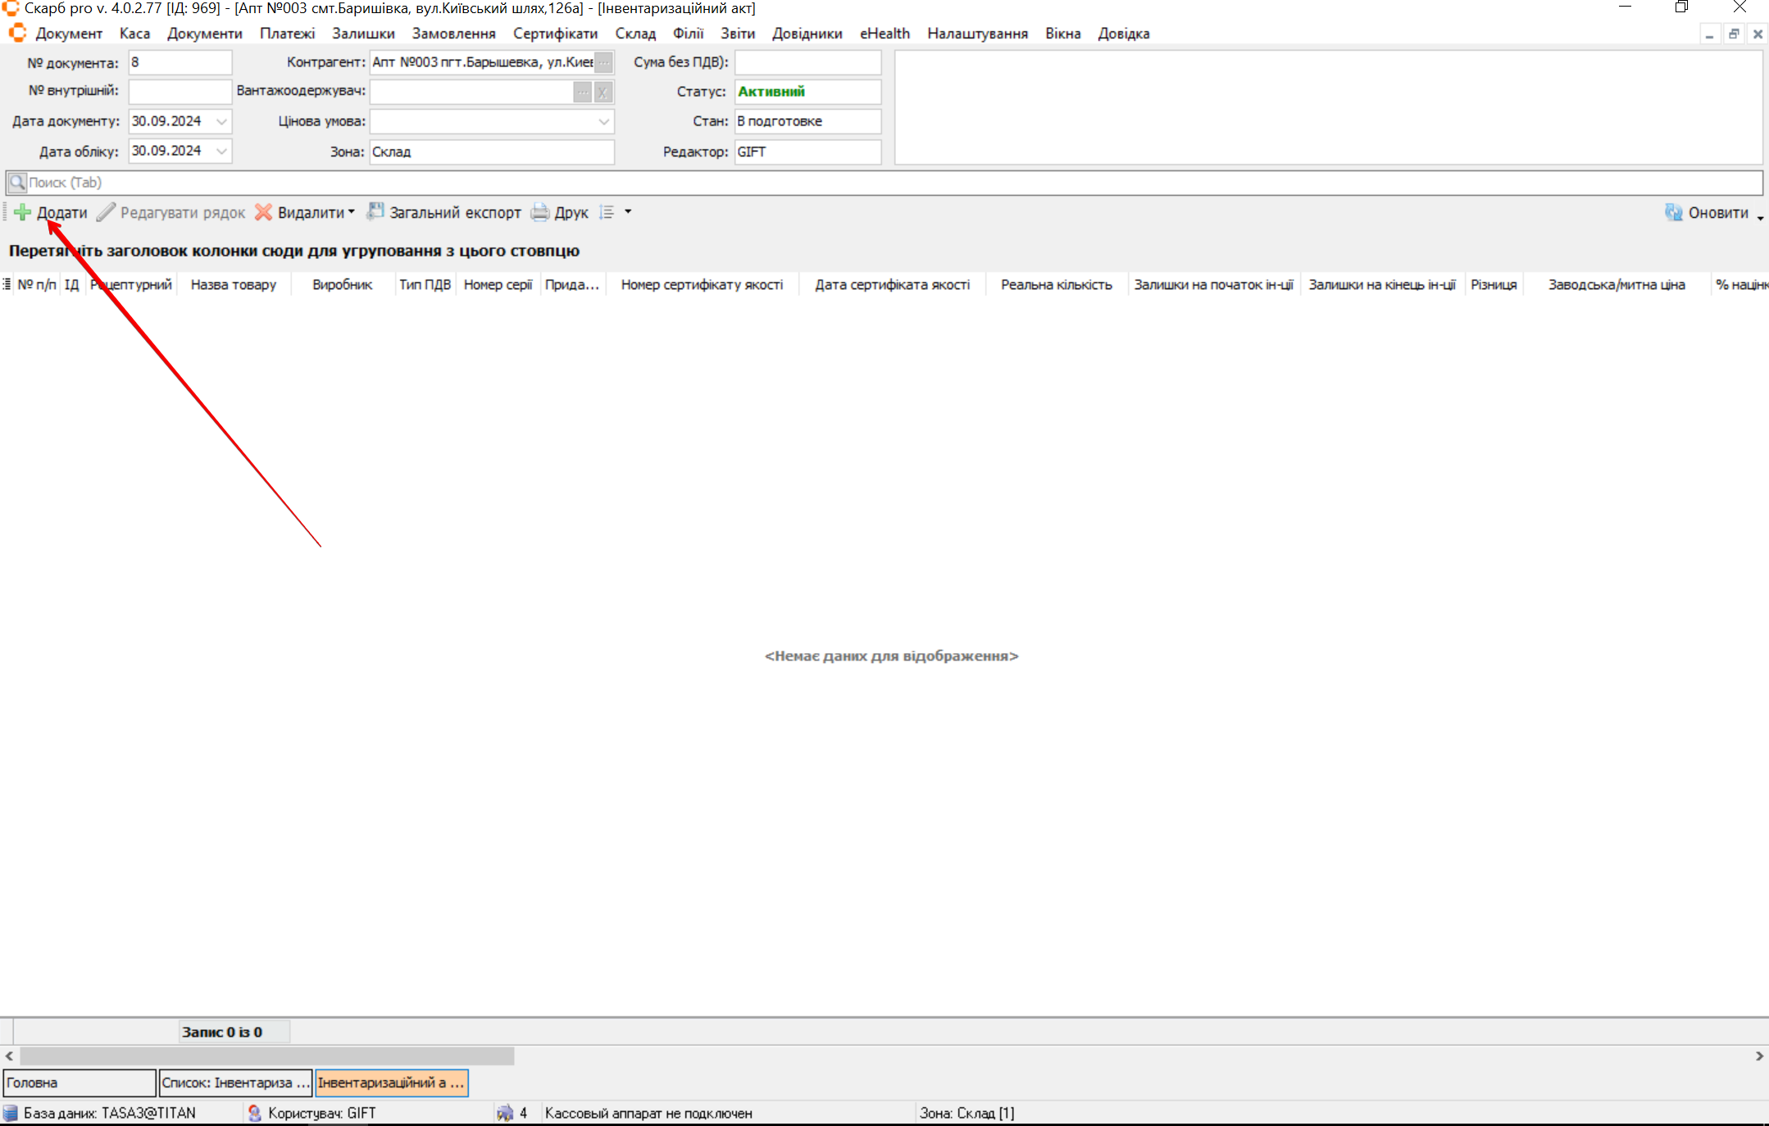Open the Залишки menu
This screenshot has width=1769, height=1126.
tap(363, 34)
